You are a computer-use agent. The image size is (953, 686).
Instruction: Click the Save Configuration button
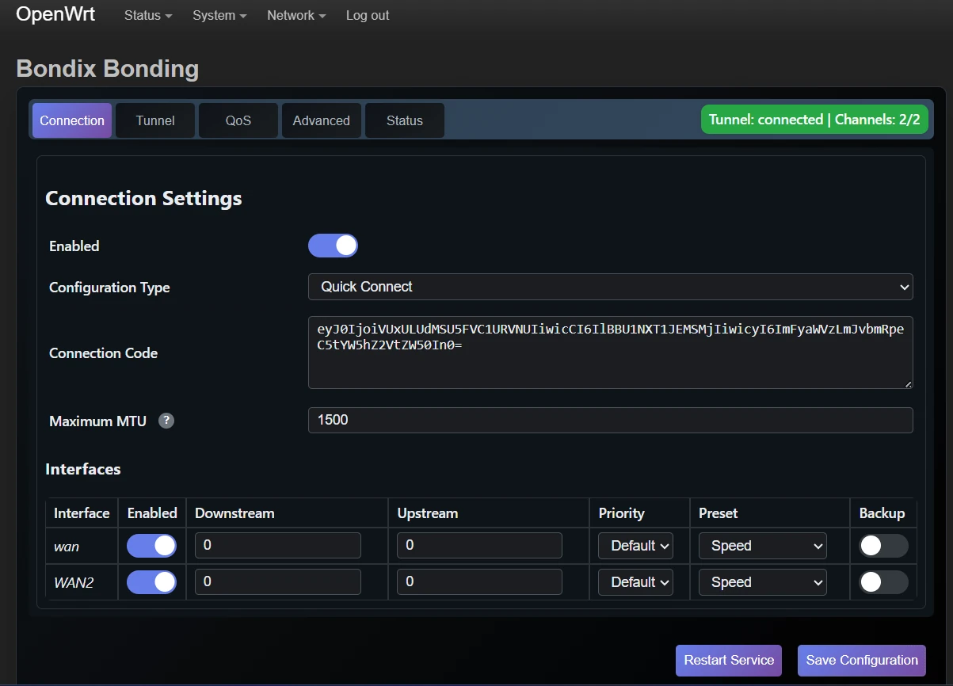[x=862, y=660]
